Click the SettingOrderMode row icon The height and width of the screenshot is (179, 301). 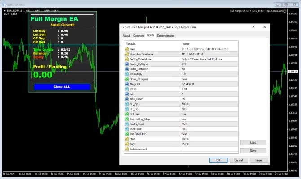click(127, 59)
